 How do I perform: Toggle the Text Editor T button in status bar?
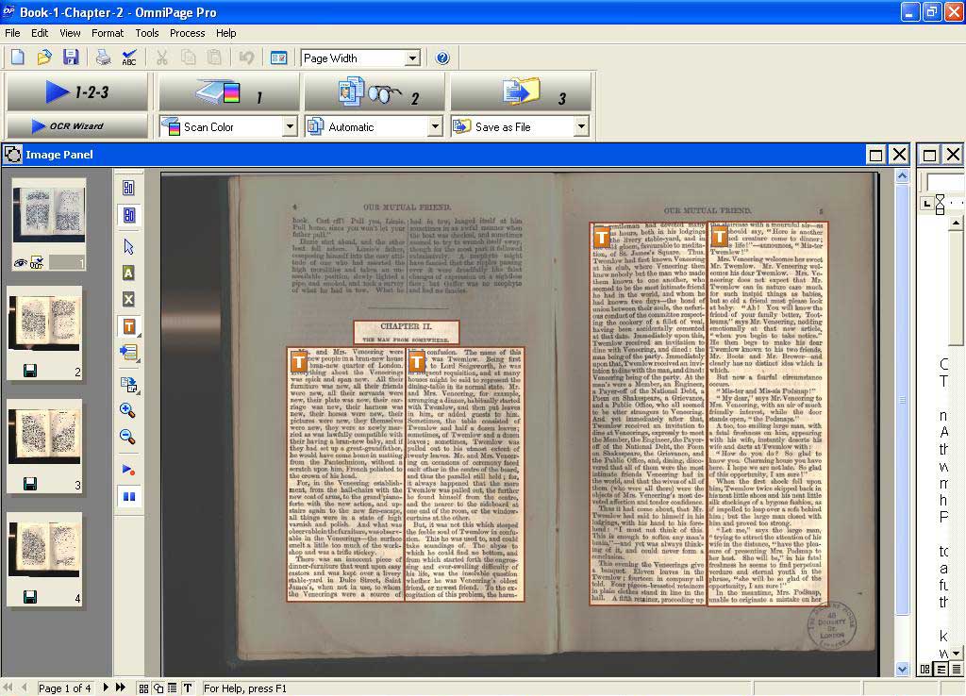pos(188,688)
